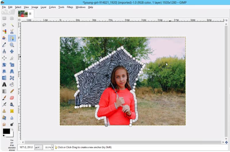Select the Rotate tool
The width and height of the screenshot is (230, 152).
(x=4, y=65)
